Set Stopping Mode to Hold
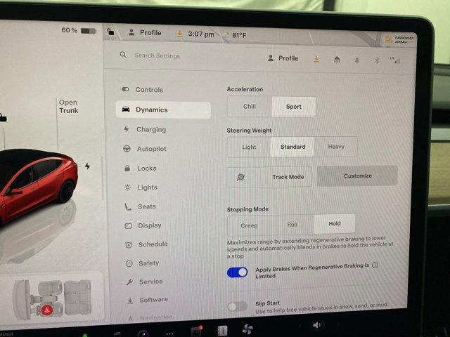The width and height of the screenshot is (450, 337). [x=335, y=223]
